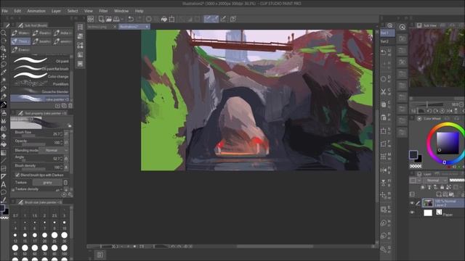
Task: Click inside the color wheel saturation square
Action: (448, 143)
